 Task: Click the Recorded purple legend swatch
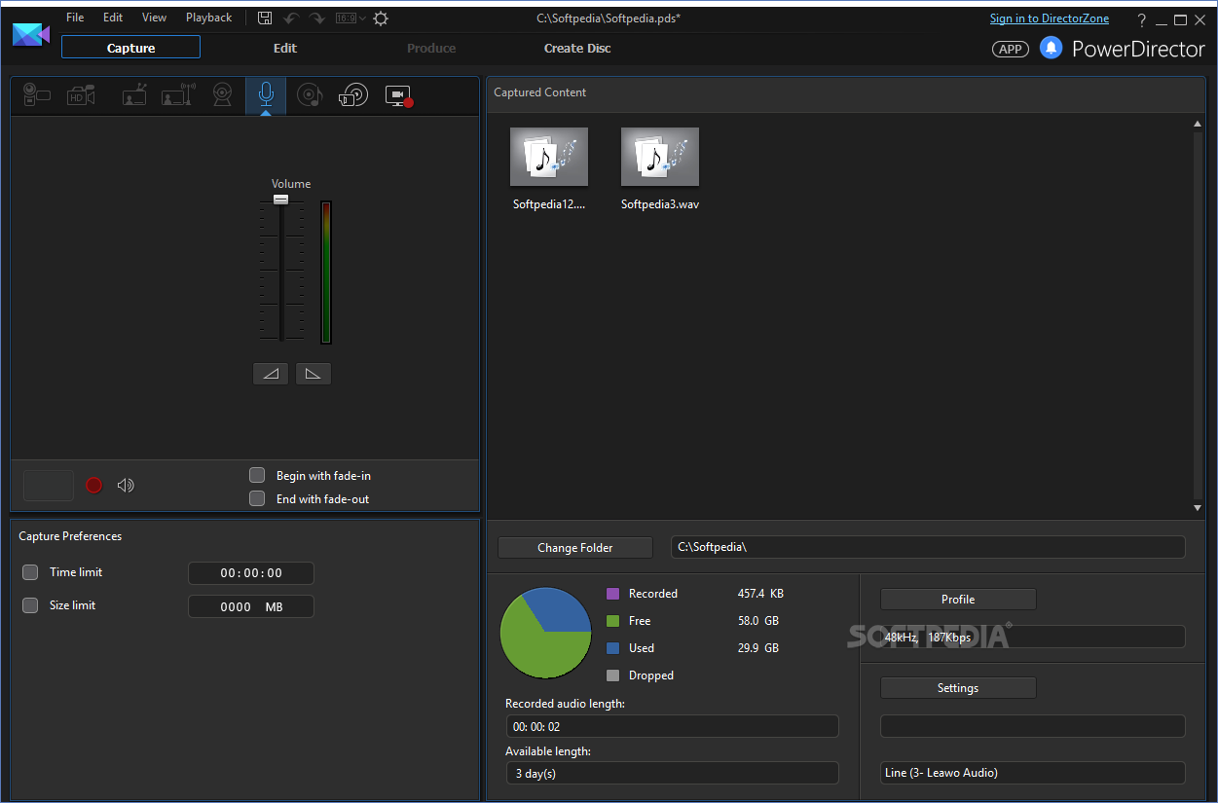pyautogui.click(x=612, y=594)
